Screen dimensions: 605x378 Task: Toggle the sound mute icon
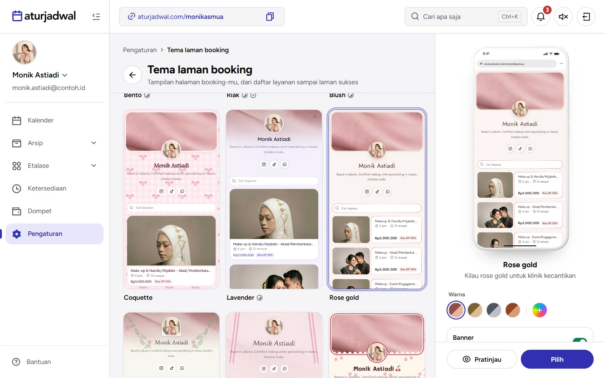click(563, 17)
